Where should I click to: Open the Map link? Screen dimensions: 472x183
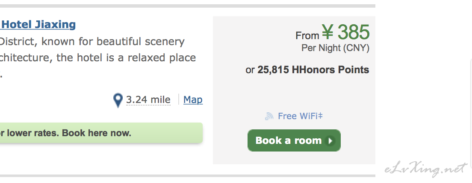click(193, 100)
